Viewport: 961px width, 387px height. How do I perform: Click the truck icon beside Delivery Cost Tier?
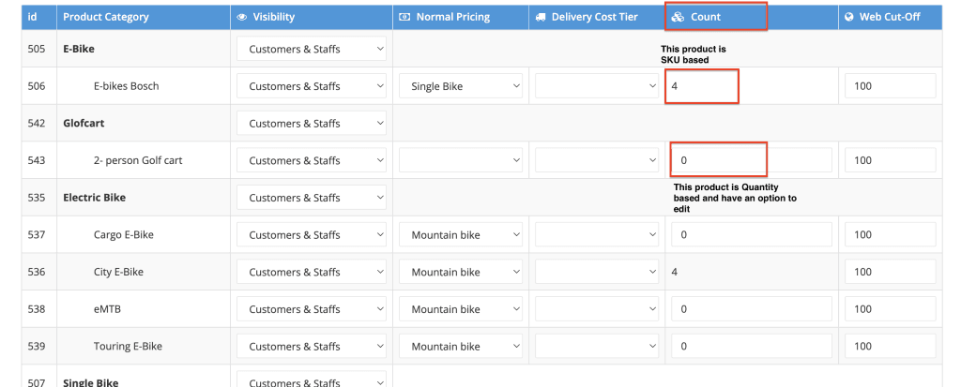tap(541, 17)
